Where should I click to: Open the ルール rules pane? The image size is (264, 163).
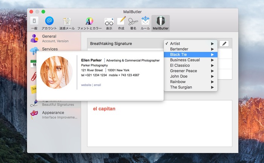pos(145,23)
